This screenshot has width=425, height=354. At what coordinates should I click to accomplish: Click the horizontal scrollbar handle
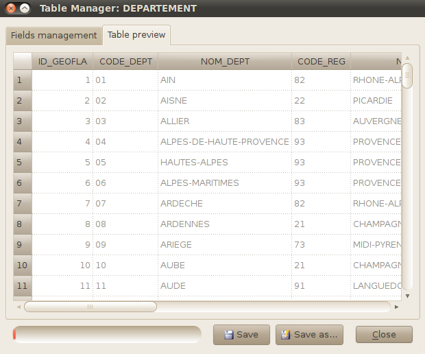(90, 307)
